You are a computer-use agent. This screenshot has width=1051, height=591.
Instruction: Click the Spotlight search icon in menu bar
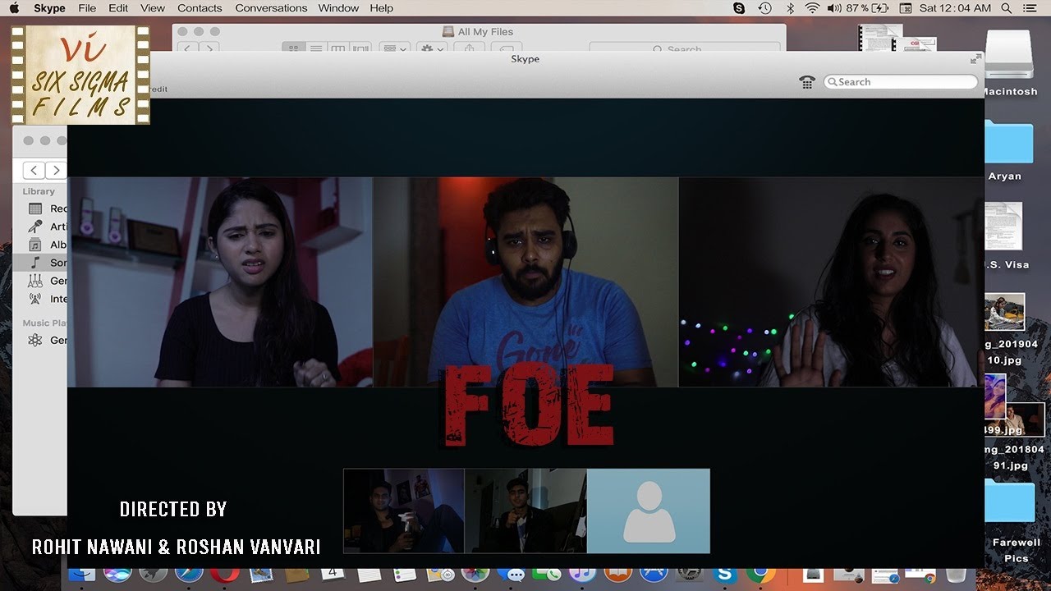tap(1006, 7)
